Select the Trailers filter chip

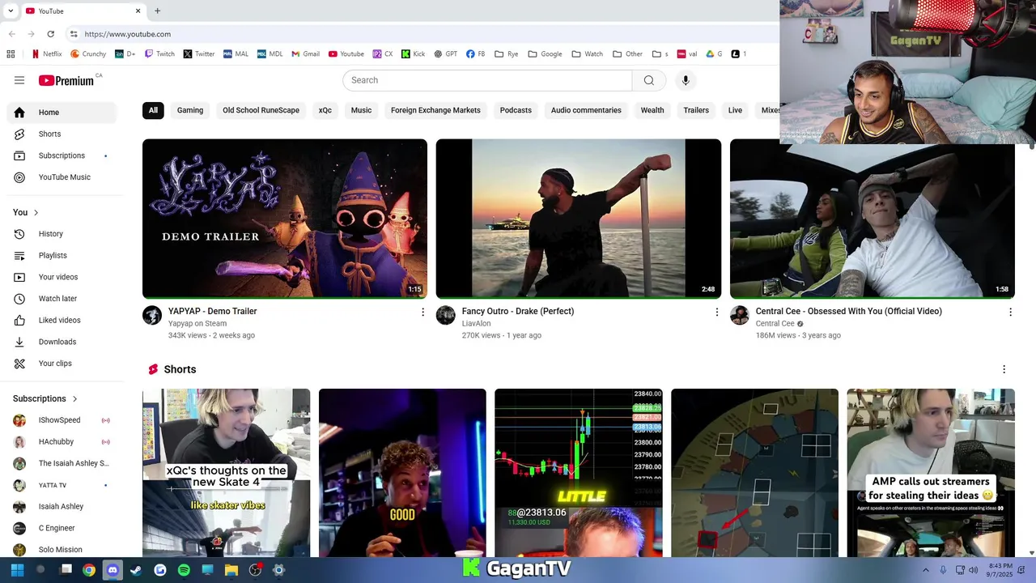coord(696,110)
